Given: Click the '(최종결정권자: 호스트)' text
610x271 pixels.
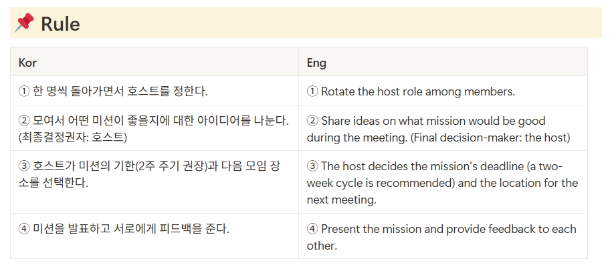Looking at the screenshot, I should pyautogui.click(x=73, y=138).
